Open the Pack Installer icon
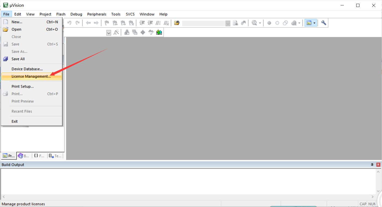 (159, 33)
